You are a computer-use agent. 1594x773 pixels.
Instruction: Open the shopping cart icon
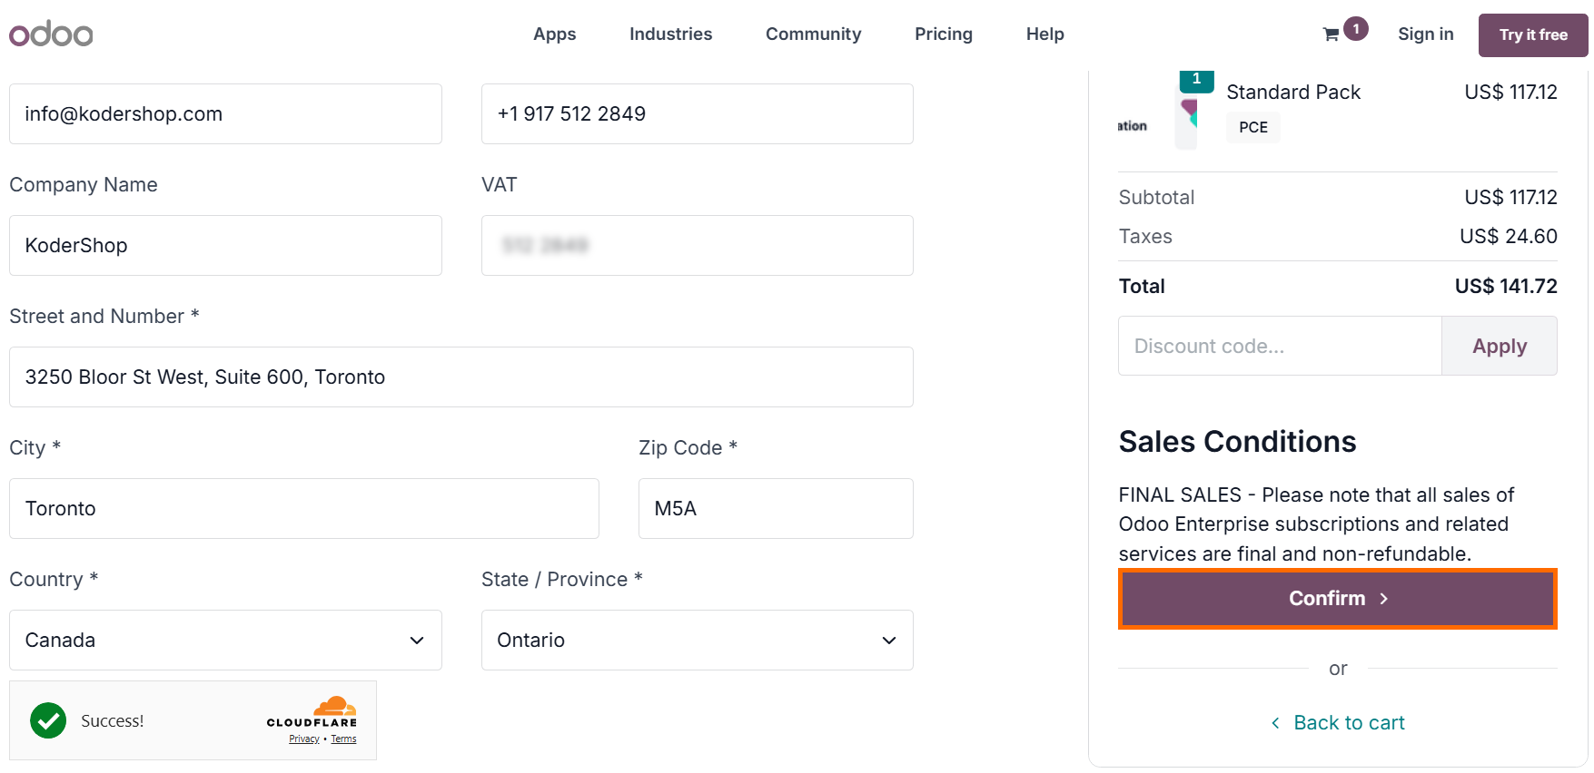click(x=1331, y=34)
